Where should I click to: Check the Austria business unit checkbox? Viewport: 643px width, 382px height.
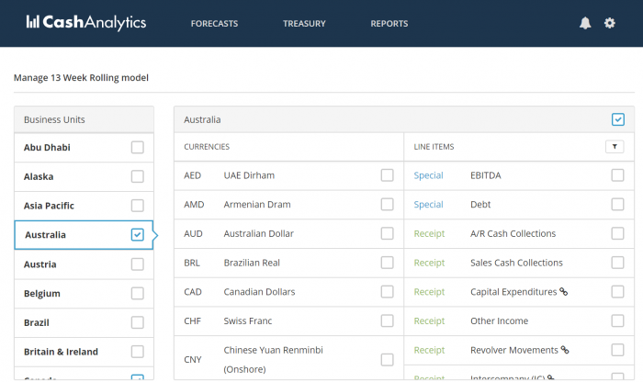pyautogui.click(x=138, y=264)
